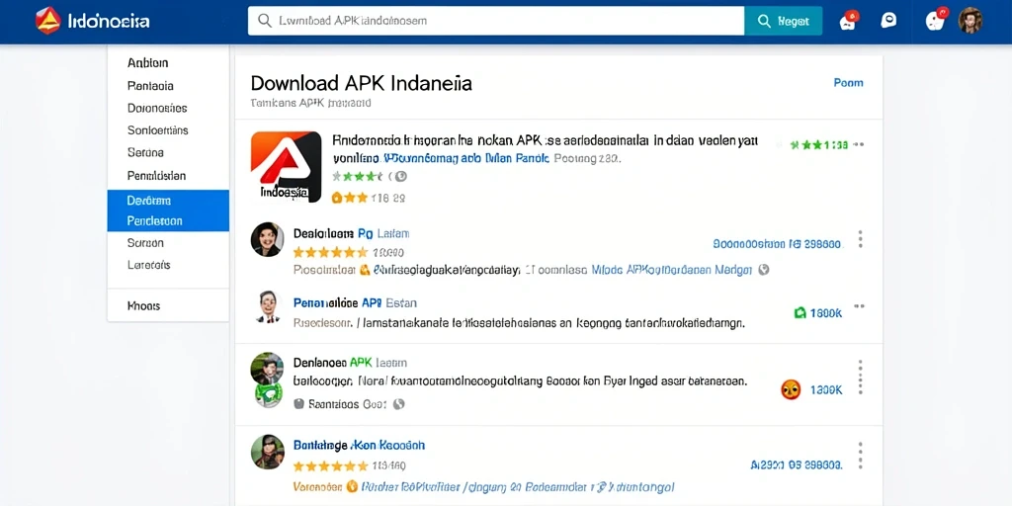Open more options for 'Penenailloe API' row

[x=859, y=306]
